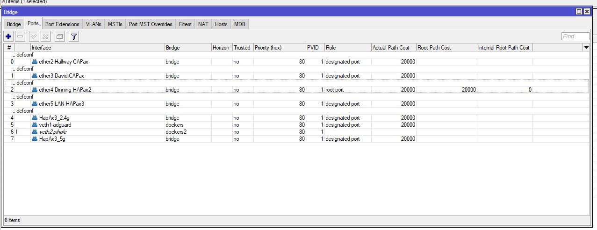
Task: Switch to the Hosts tab
Action: coord(222,24)
